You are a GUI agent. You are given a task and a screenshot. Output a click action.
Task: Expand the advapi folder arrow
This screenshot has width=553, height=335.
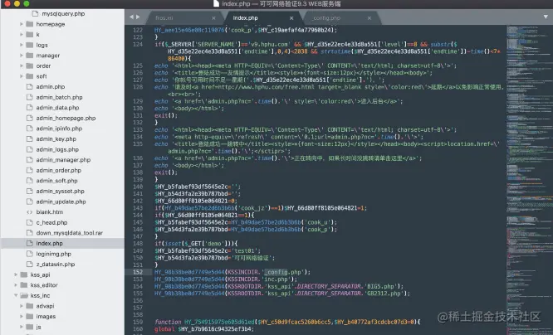[x=21, y=306]
